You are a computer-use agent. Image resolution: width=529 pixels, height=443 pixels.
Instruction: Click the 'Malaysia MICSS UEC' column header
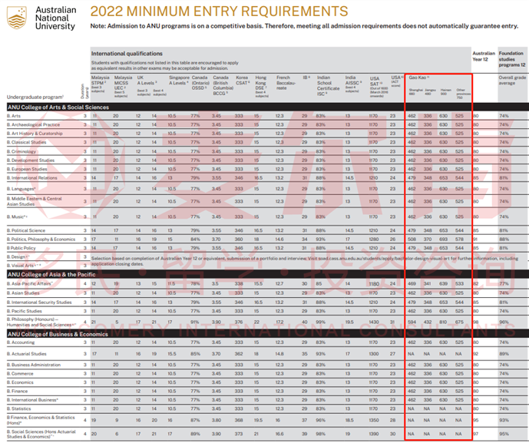123,86
